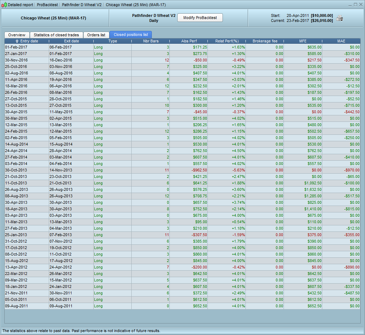Viewport: 365px width, 335px height.
Task: Click the printer icon near account balance
Action: [x=340, y=18]
